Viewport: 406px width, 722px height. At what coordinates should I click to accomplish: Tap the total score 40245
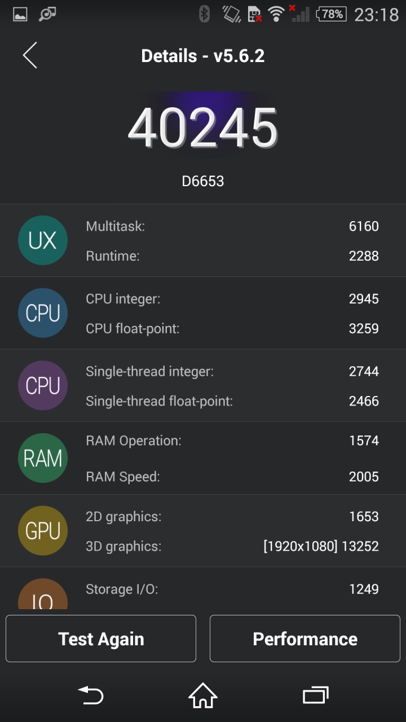(203, 127)
